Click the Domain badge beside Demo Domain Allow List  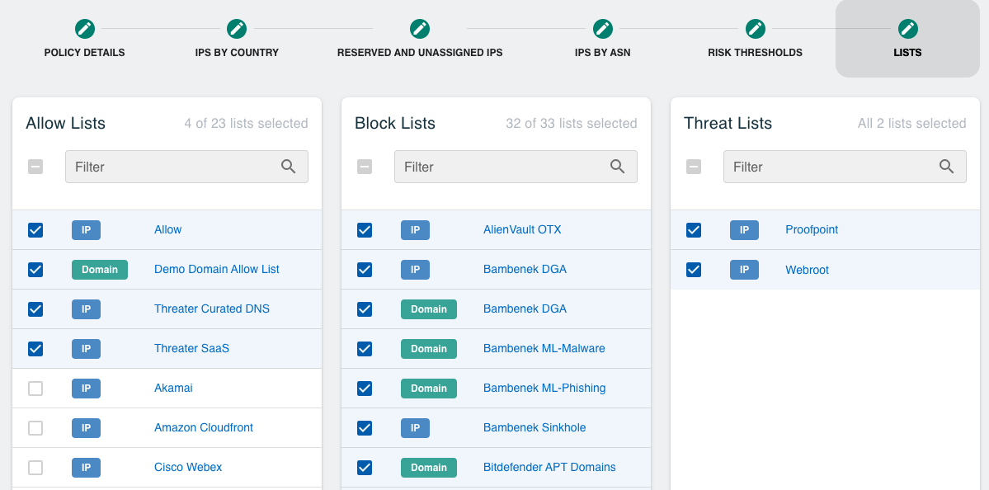point(100,270)
